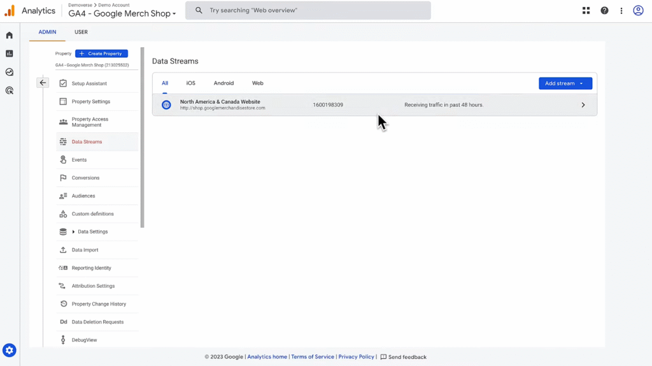Select the Web streams tab
The height and width of the screenshot is (366, 652).
point(257,83)
